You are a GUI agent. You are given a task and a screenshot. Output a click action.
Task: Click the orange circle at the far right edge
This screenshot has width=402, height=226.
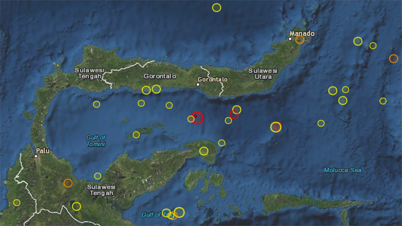pos(394,58)
